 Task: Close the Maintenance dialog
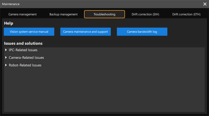(x=205, y=4)
